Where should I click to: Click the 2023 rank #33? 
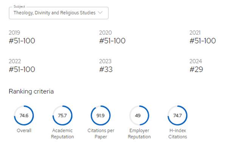(106, 70)
